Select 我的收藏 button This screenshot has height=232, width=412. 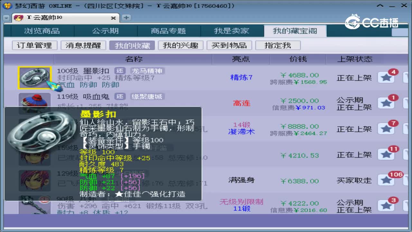[x=132, y=45]
